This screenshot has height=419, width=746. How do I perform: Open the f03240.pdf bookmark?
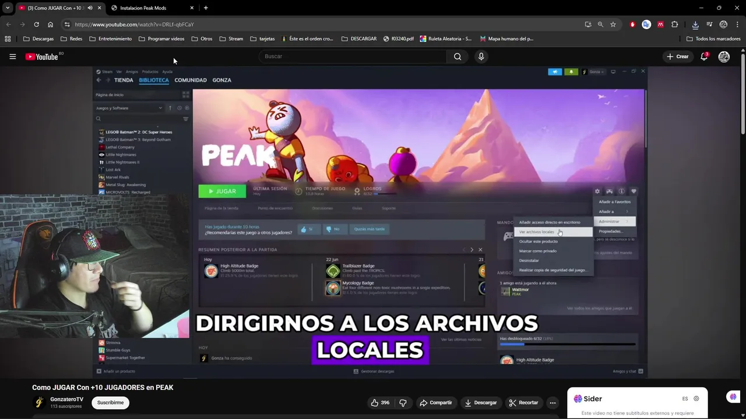tap(399, 39)
